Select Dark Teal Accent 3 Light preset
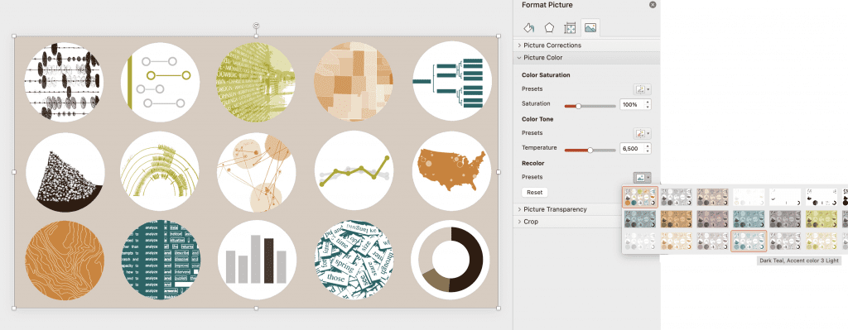Image resolution: width=848 pixels, height=330 pixels. pos(749,242)
